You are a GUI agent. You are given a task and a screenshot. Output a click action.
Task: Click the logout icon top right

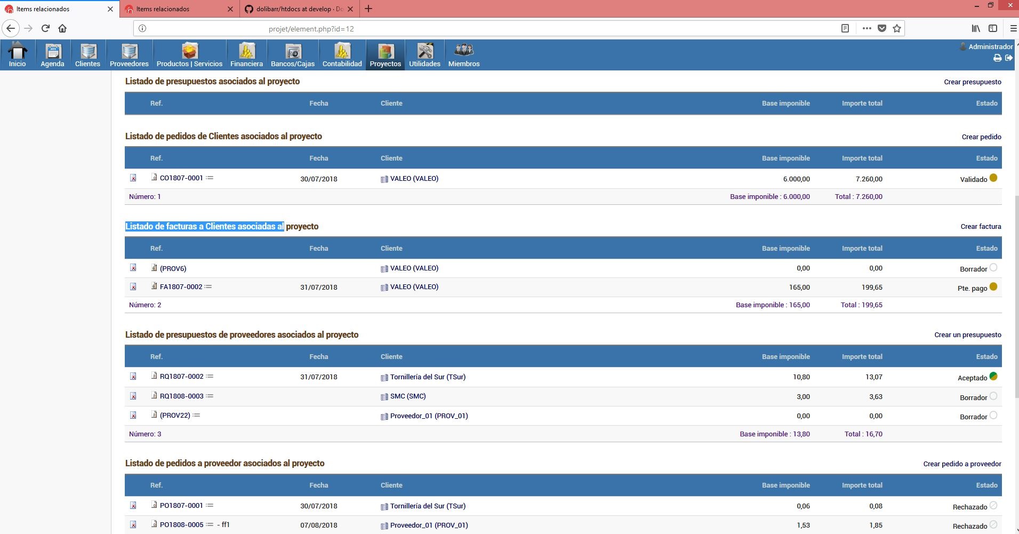click(1009, 58)
